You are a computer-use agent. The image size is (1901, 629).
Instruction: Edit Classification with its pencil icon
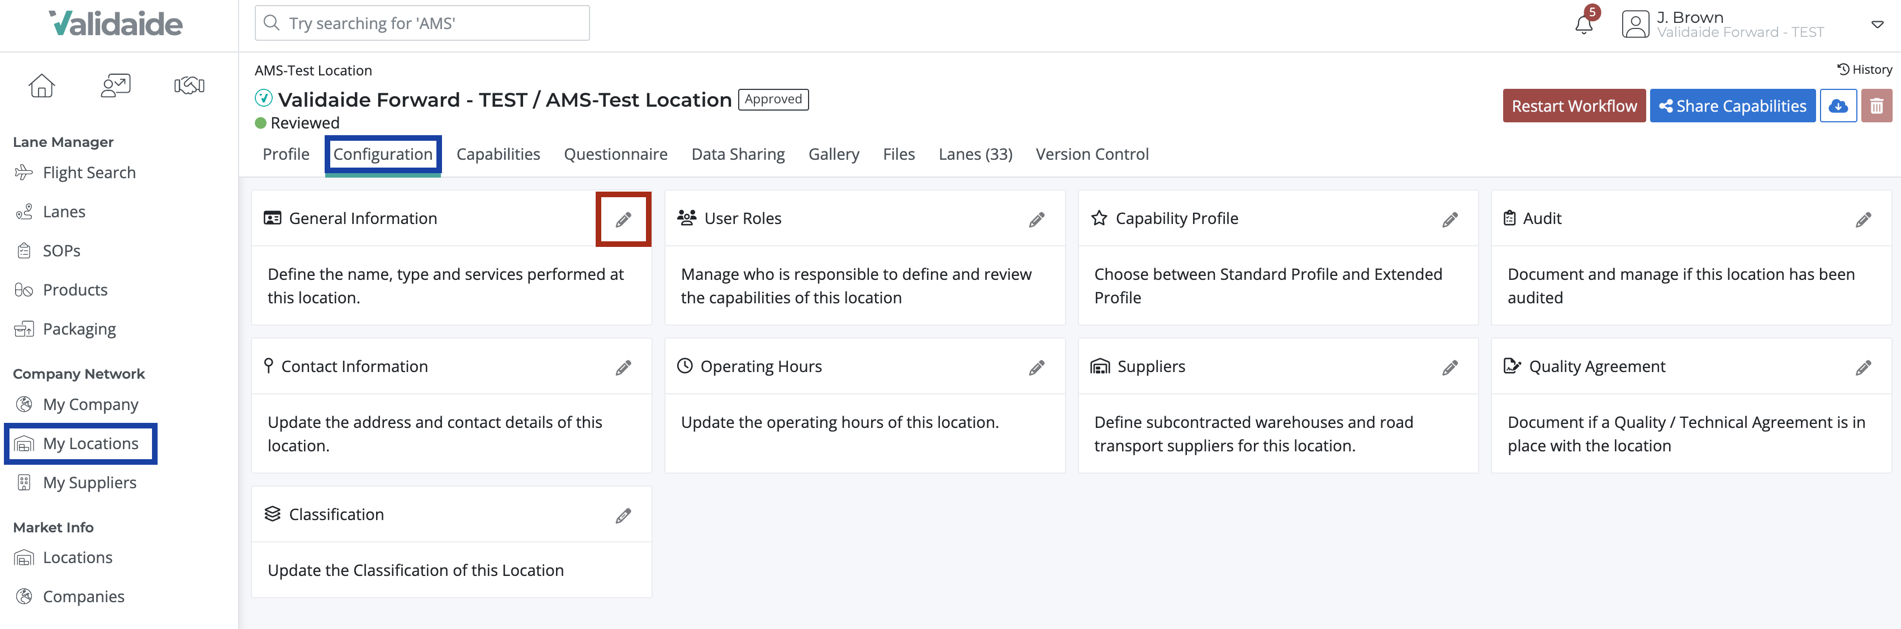pyautogui.click(x=624, y=516)
